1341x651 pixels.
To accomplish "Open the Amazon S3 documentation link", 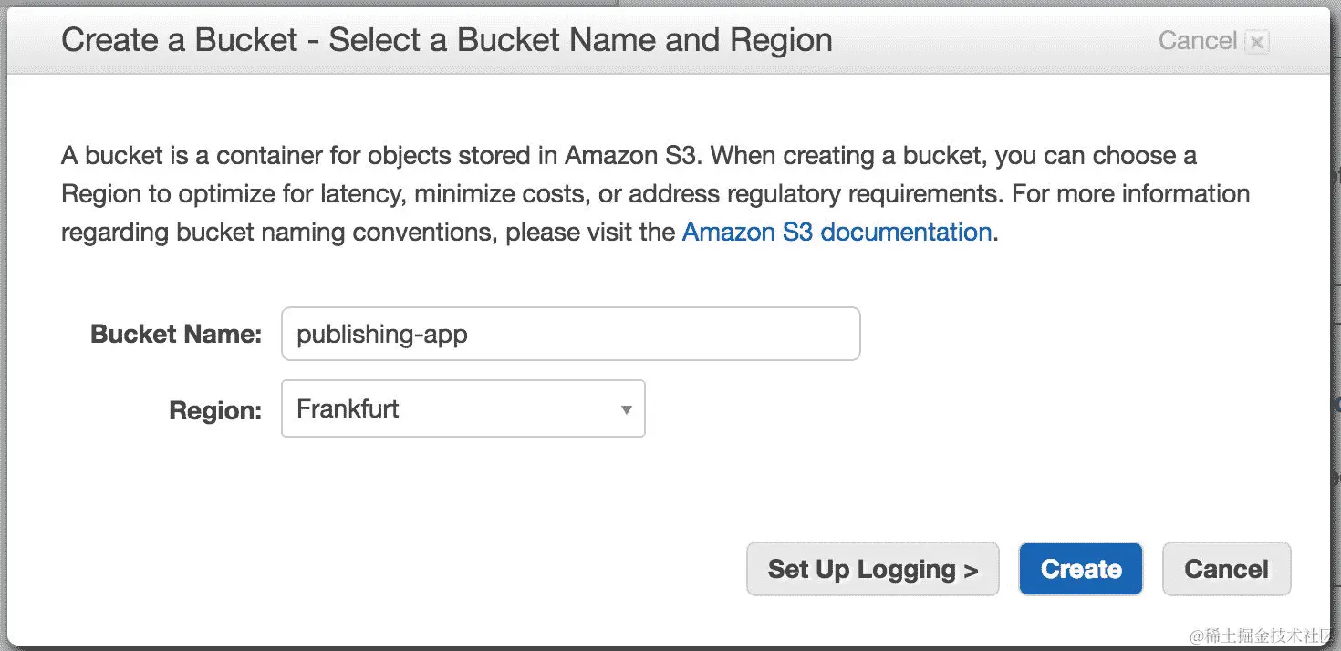I will [x=837, y=232].
